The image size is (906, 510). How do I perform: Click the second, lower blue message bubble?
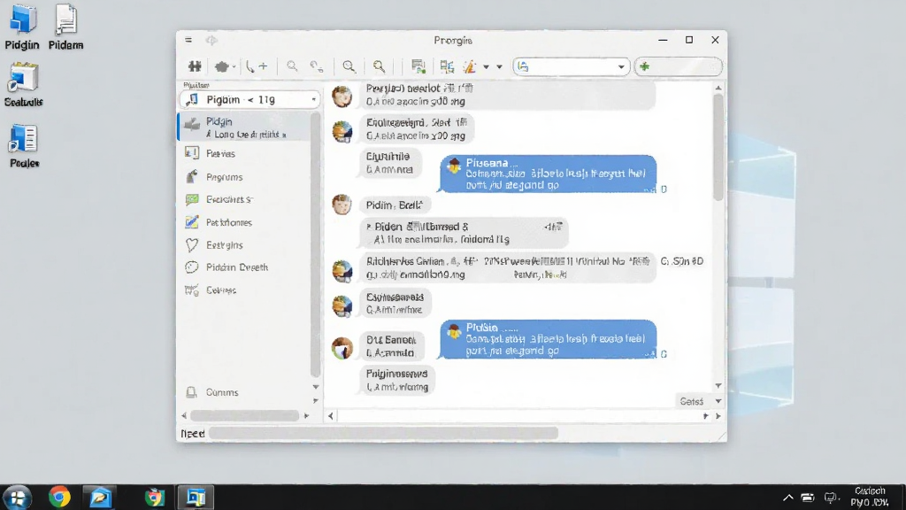(548, 339)
